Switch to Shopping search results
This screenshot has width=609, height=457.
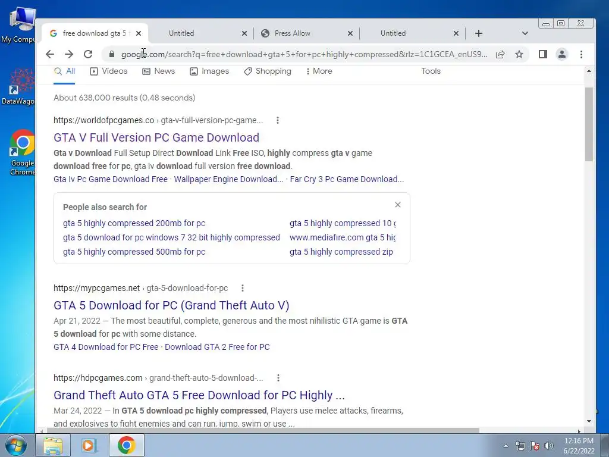267,71
